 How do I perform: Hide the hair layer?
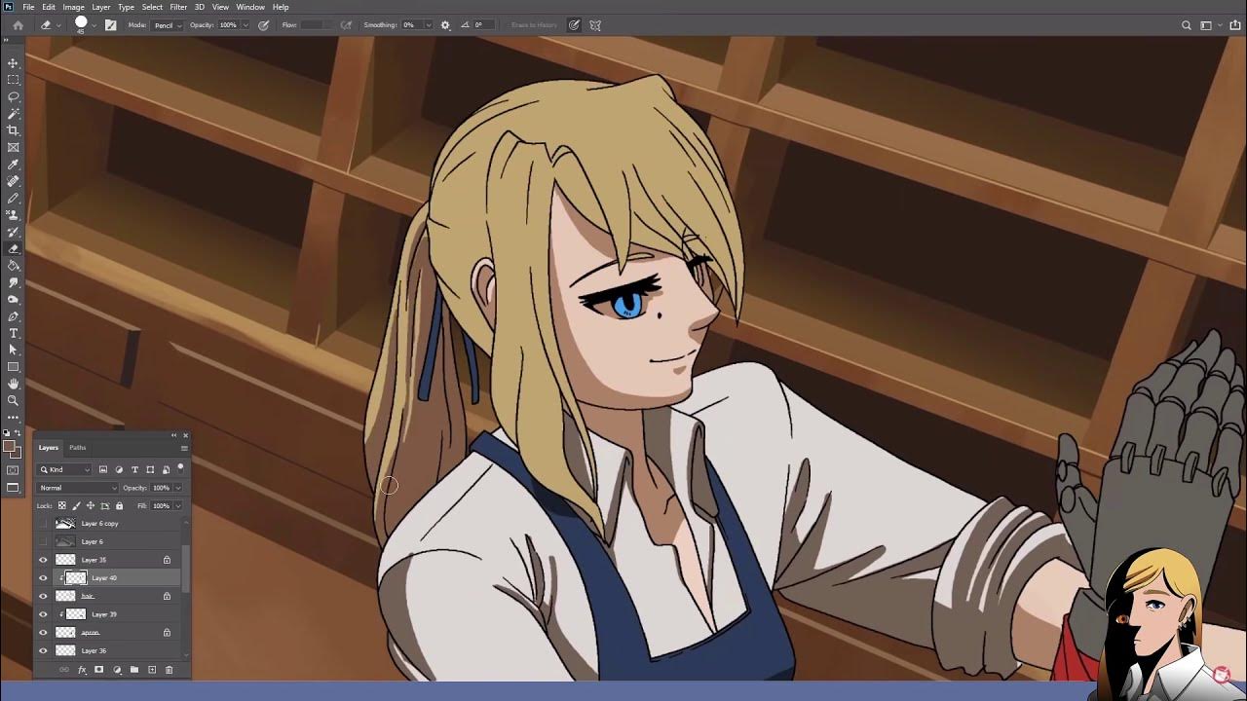pos(43,596)
